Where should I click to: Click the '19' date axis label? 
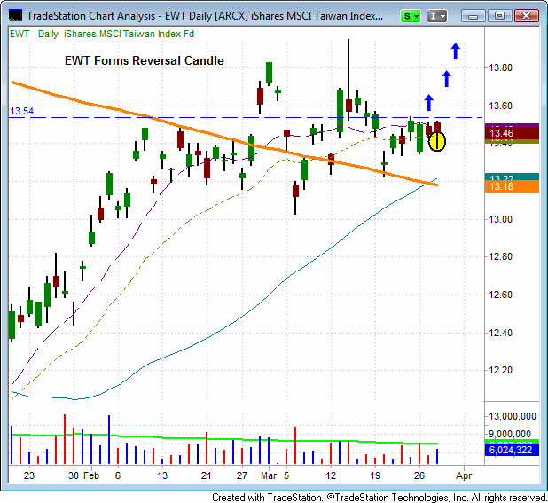(375, 475)
